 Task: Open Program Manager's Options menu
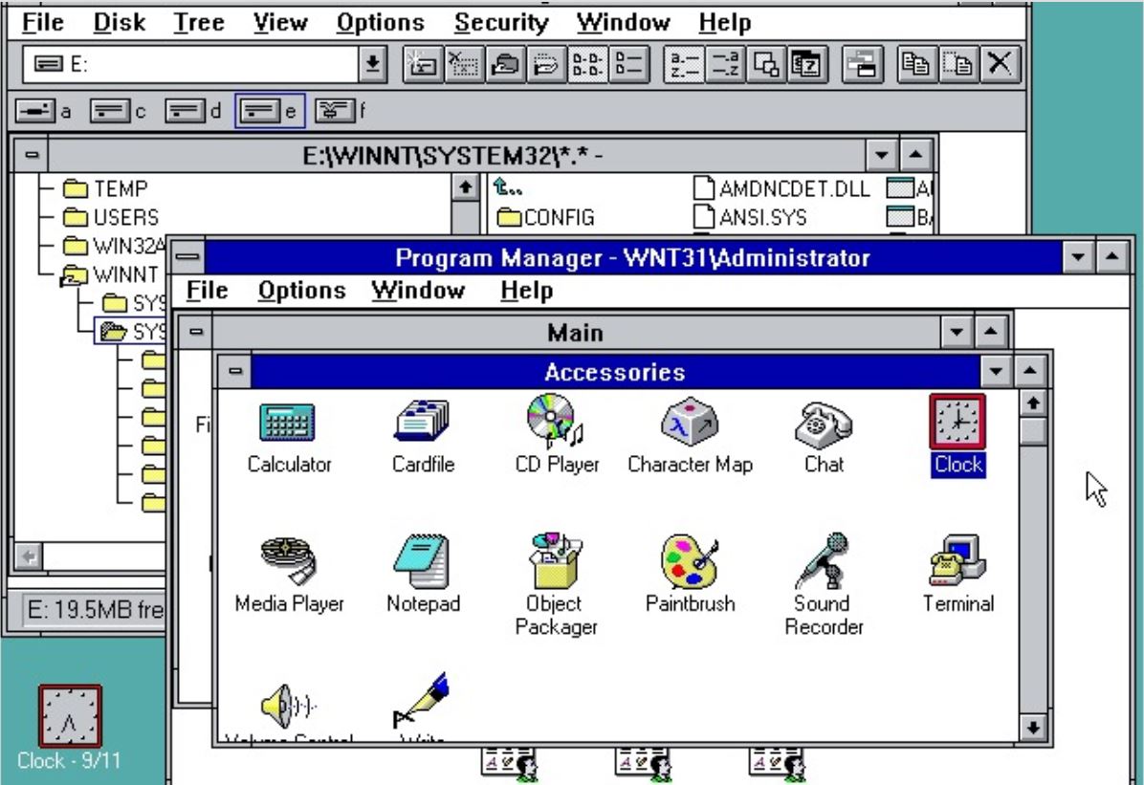pyautogui.click(x=301, y=290)
